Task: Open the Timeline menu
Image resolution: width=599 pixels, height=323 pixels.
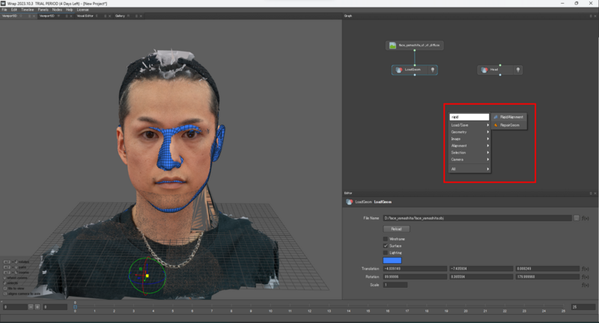Action: [x=28, y=10]
